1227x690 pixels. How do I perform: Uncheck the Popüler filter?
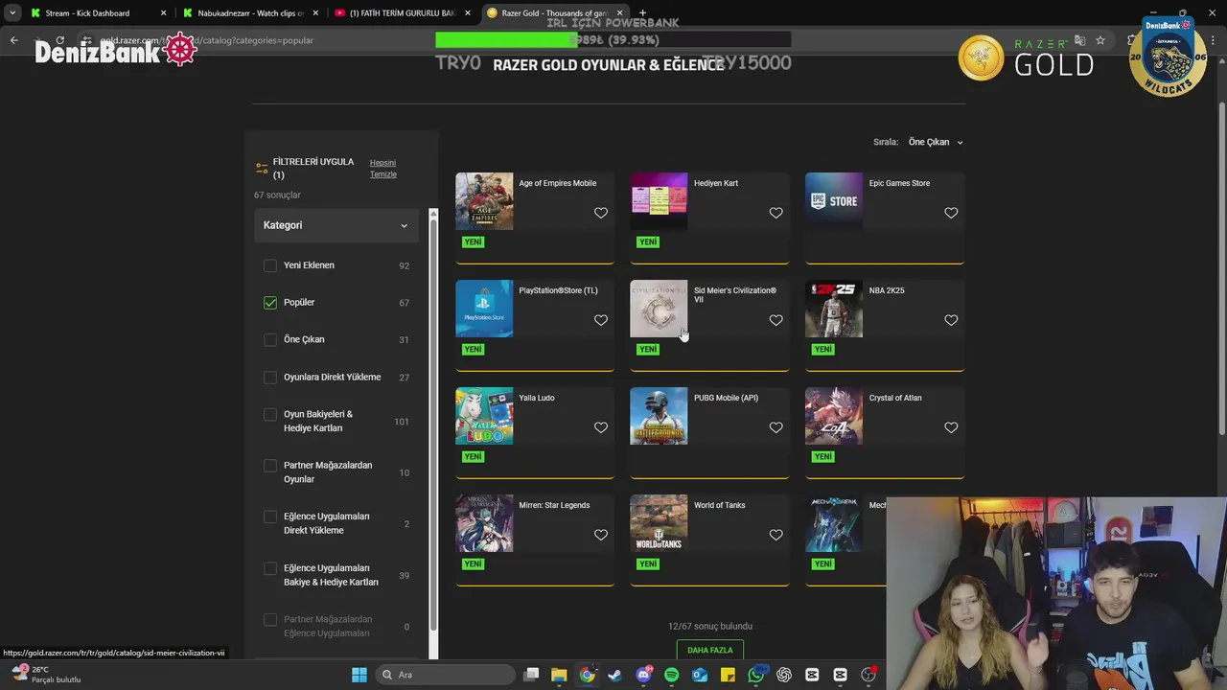(x=270, y=303)
